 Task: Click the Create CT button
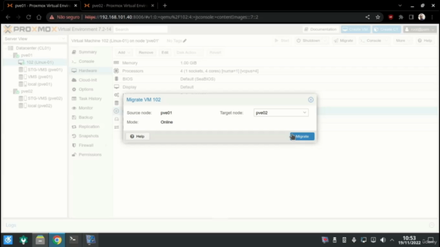pos(386,29)
